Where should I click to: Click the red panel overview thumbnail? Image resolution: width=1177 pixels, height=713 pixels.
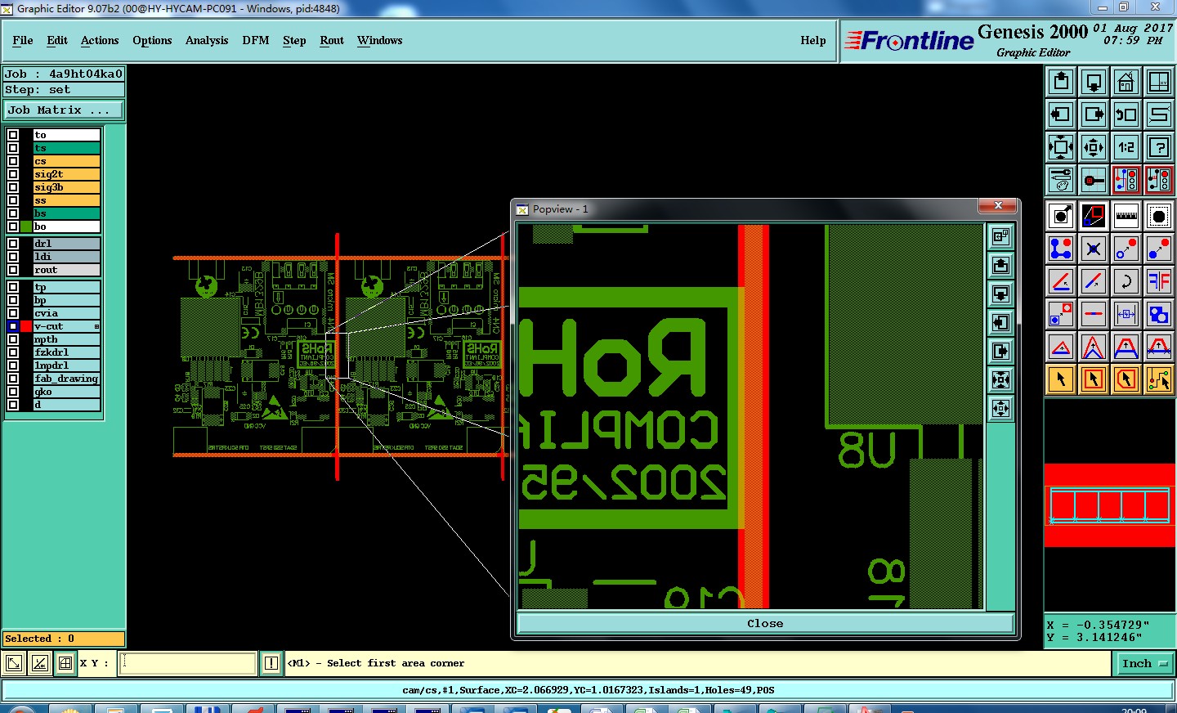pos(1110,505)
